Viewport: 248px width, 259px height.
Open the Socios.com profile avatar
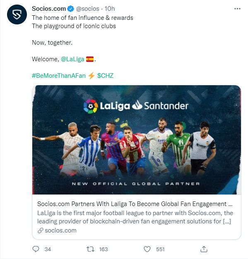coord(17,14)
